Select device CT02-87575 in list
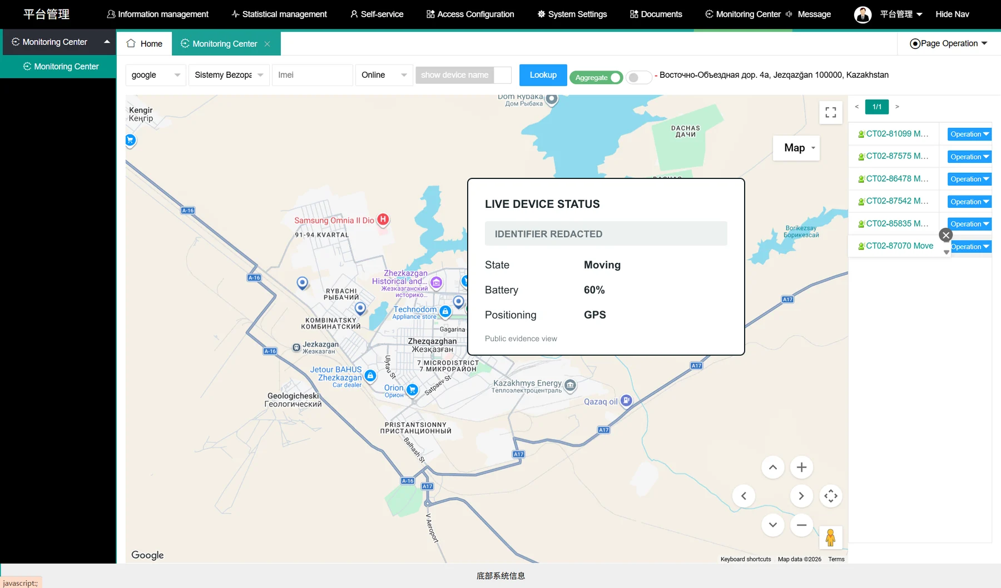Viewport: 1001px width, 588px height. click(x=894, y=156)
